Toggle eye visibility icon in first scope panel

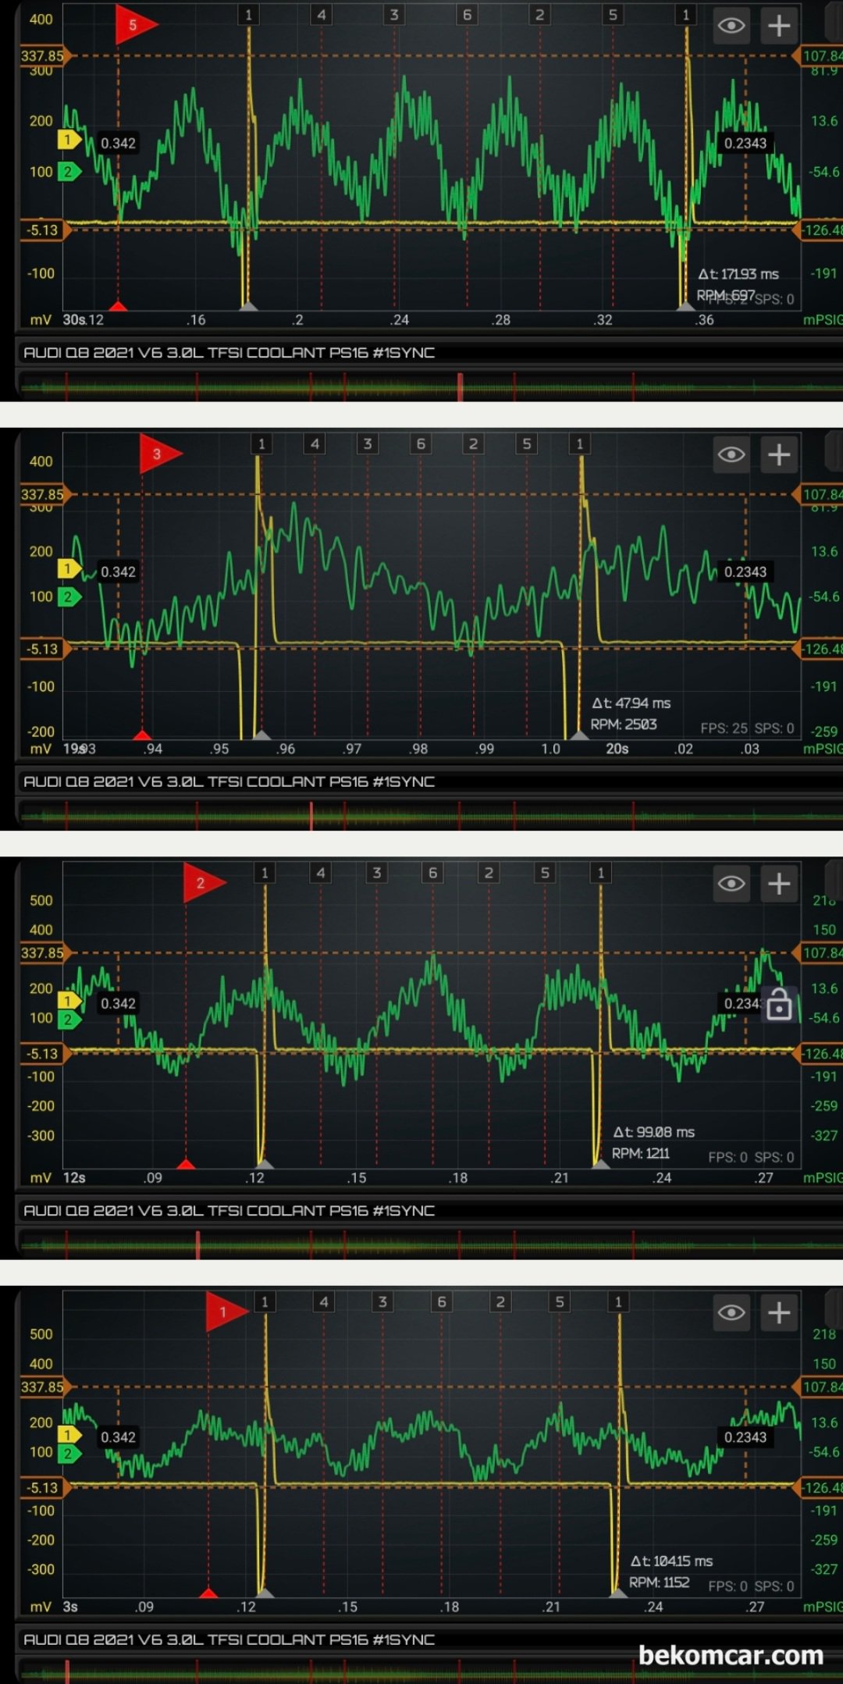click(731, 26)
